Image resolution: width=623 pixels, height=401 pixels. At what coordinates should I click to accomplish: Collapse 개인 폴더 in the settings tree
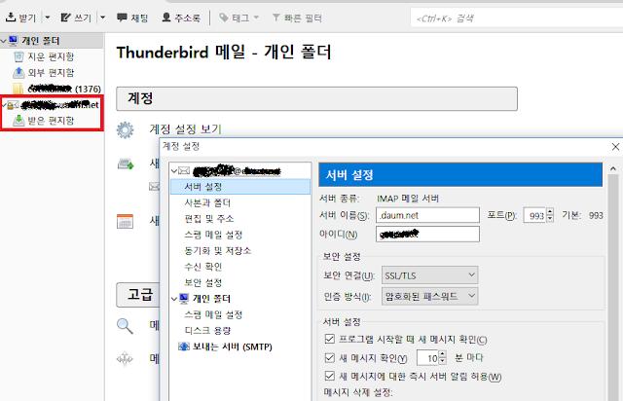174,299
